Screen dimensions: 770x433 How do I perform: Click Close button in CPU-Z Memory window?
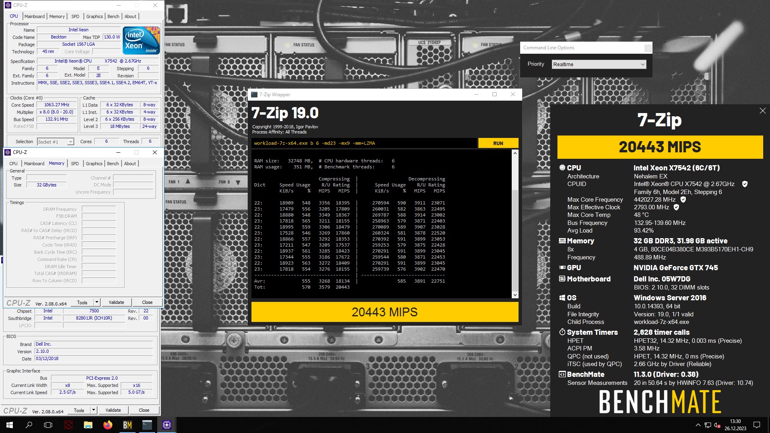[147, 302]
